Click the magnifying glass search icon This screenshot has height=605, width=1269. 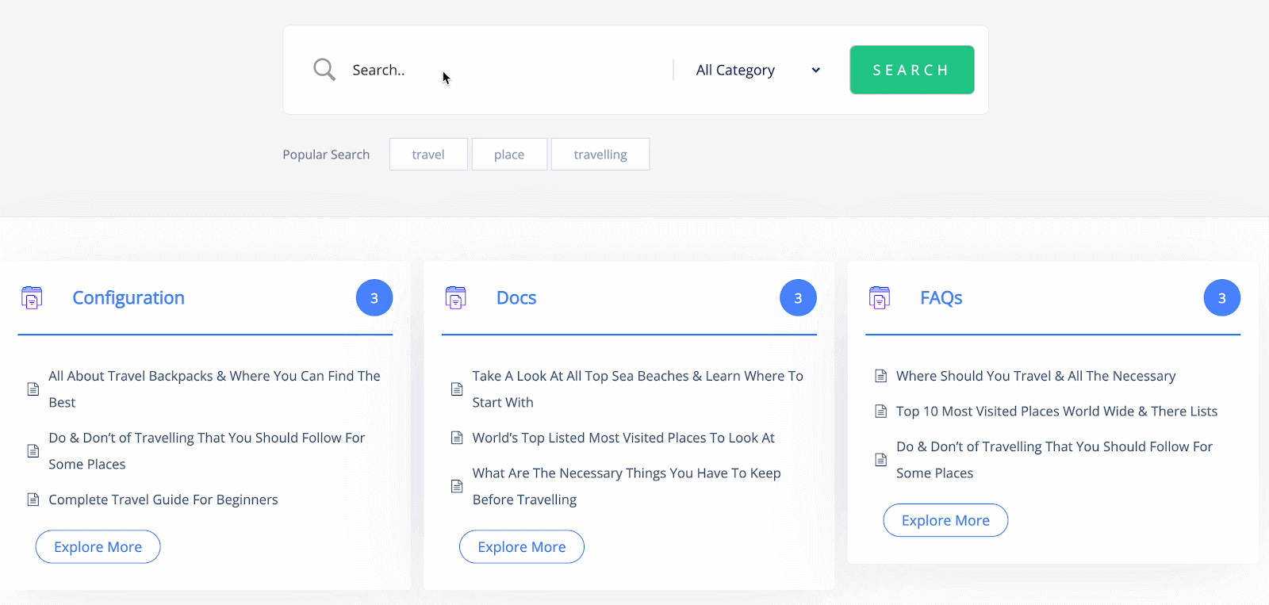point(324,70)
